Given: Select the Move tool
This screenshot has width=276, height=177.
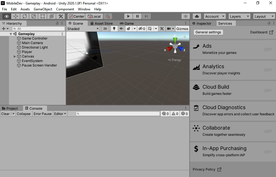Looking at the screenshot, I should pos(16,16).
